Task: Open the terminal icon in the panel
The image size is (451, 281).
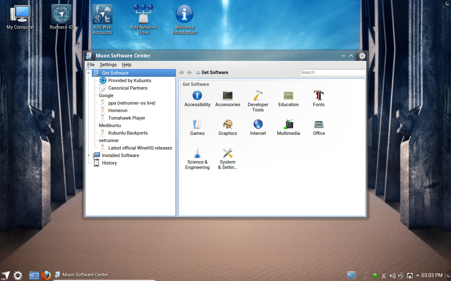Action: (351, 275)
